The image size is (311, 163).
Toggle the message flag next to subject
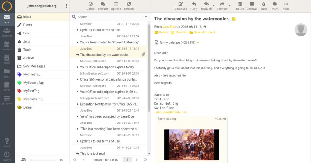234,19
